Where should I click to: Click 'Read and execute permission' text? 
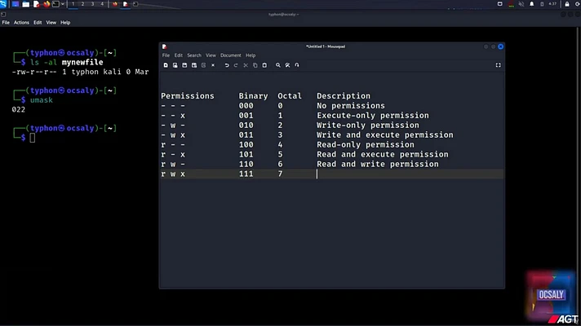pyautogui.click(x=383, y=154)
